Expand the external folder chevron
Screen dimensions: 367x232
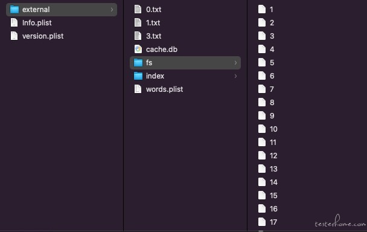click(112, 10)
